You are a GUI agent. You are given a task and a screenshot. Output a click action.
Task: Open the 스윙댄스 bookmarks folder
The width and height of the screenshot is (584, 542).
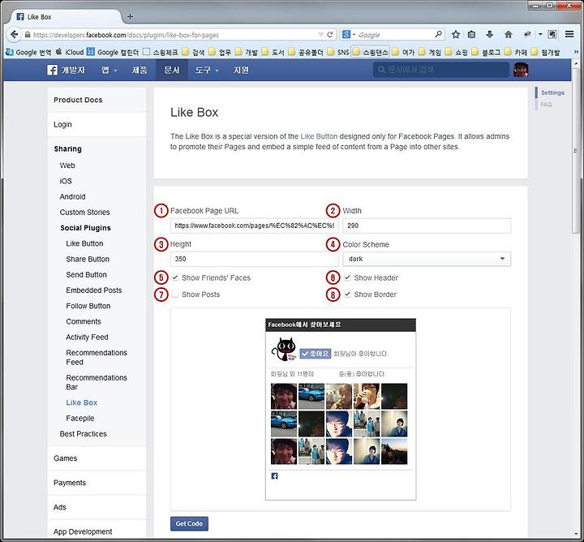(371, 52)
